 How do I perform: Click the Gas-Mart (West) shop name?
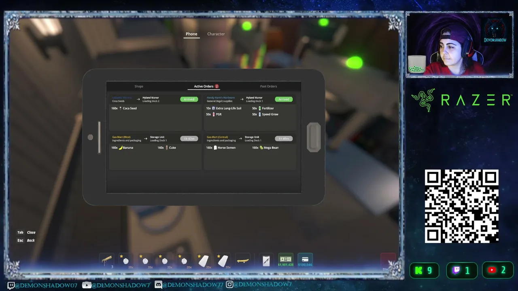coord(121,137)
